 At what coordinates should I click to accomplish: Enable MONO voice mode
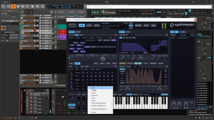coord(81,35)
